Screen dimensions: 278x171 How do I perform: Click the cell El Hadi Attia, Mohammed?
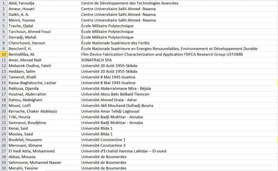pyautogui.click(x=44, y=151)
